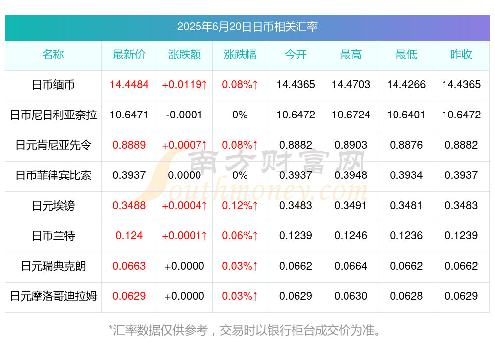Click change amount +0.0001↑

pos(185,235)
